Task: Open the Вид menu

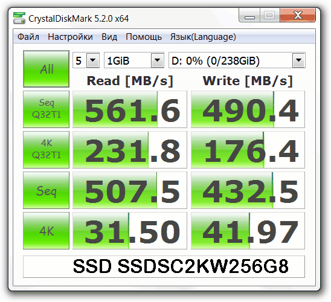Action: click(109, 37)
